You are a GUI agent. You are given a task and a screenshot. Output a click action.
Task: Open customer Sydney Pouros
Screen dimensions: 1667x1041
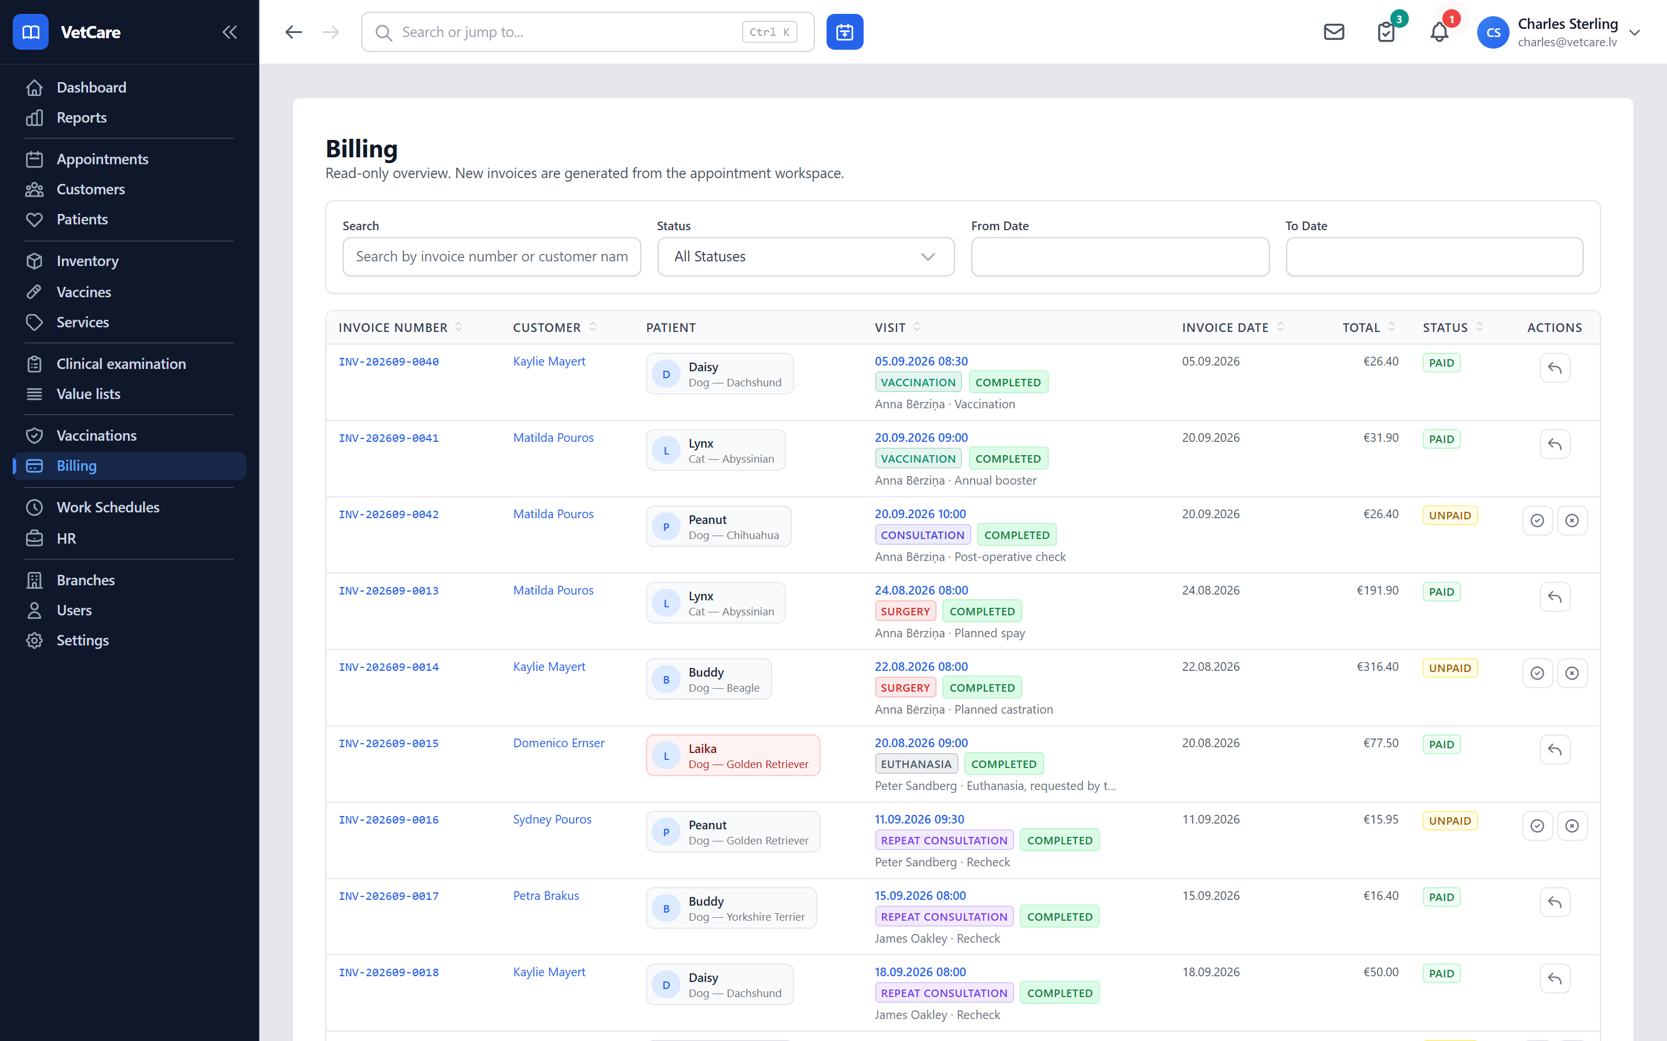[x=552, y=819]
